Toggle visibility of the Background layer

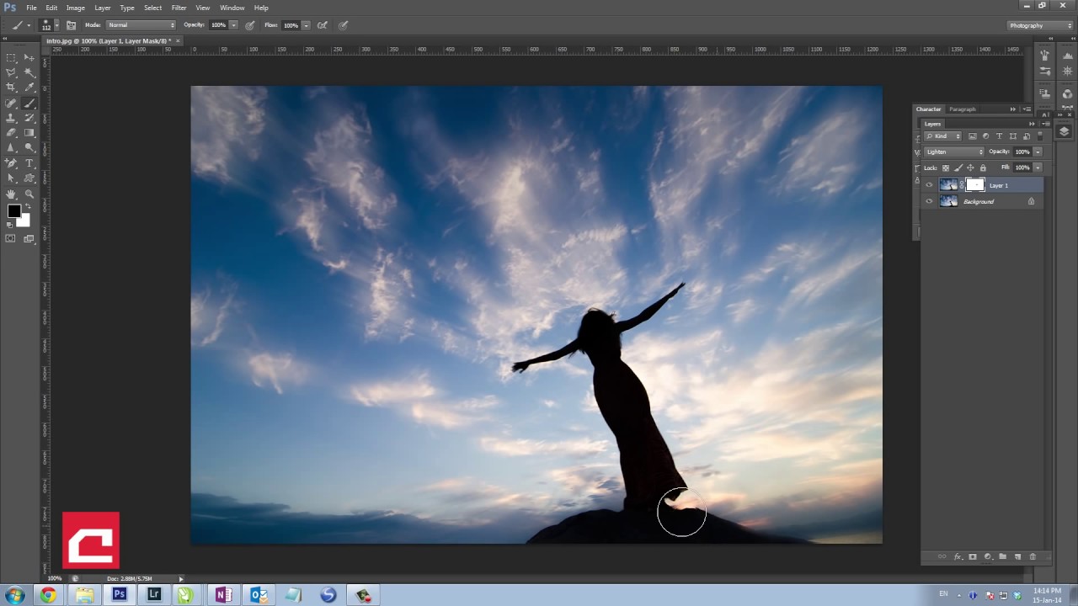[x=929, y=202]
